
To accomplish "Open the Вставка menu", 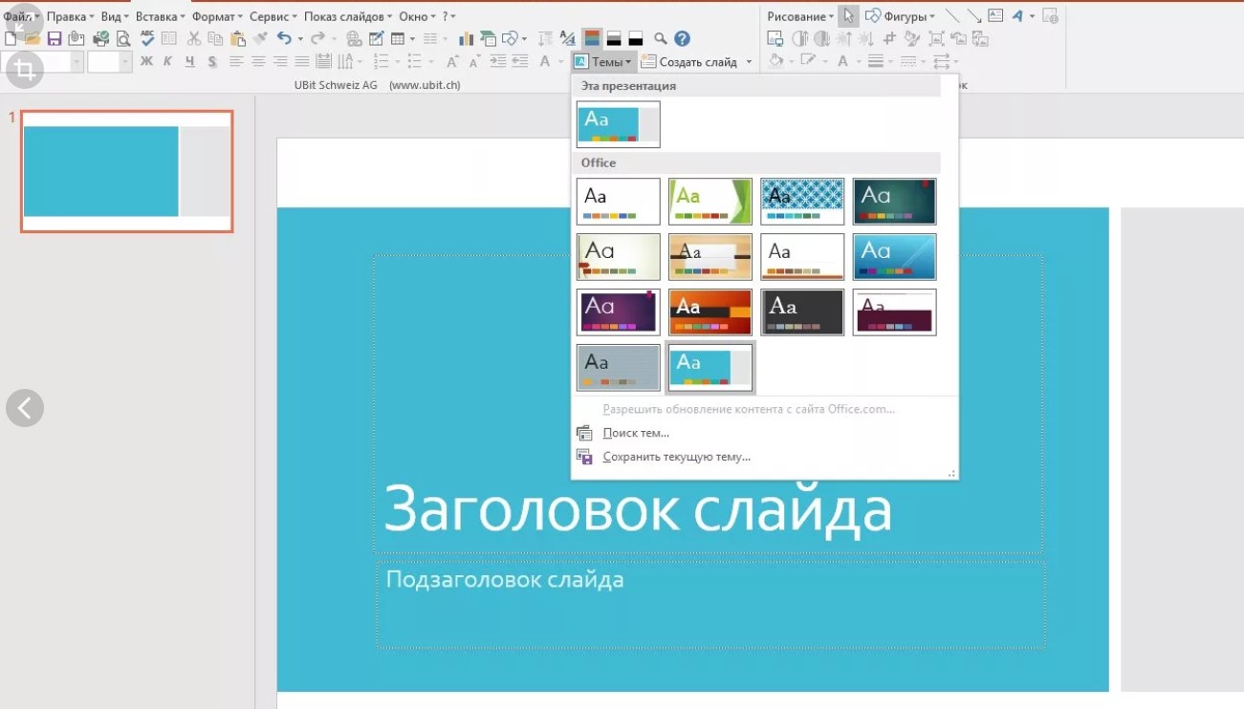I will tap(159, 16).
